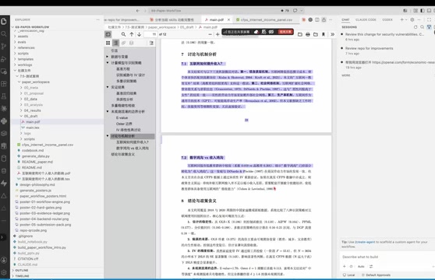Toggle the PDF sidebar button
This screenshot has width=435, height=280.
pos(108,34)
